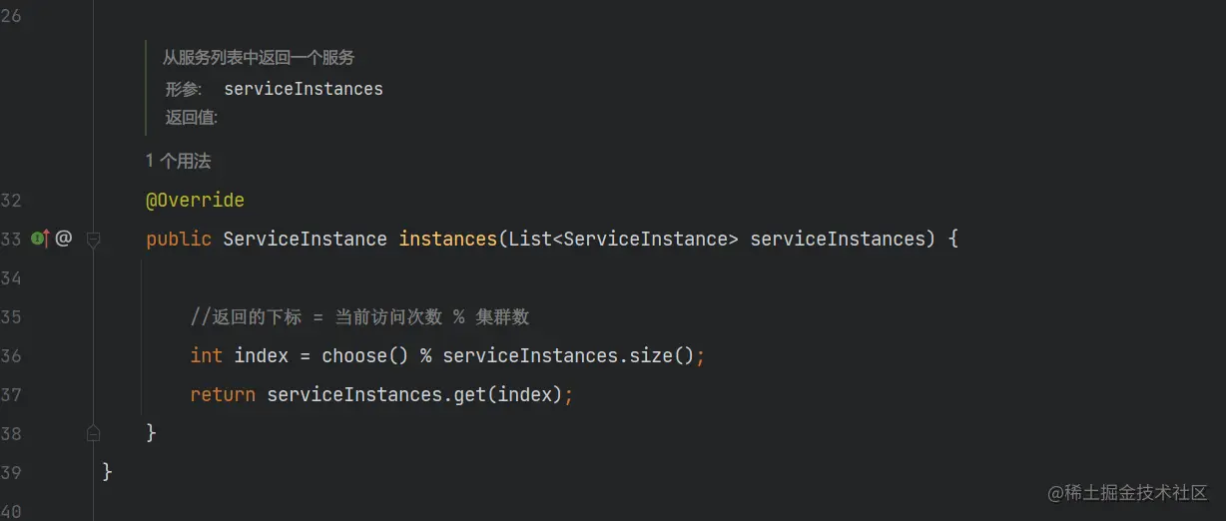Click line number 37 in the gutter
The image size is (1226, 521).
[11, 395]
